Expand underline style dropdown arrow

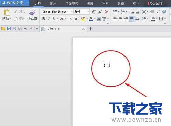(58, 19)
